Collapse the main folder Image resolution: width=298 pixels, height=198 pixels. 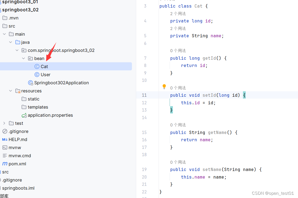[x=4, y=34]
